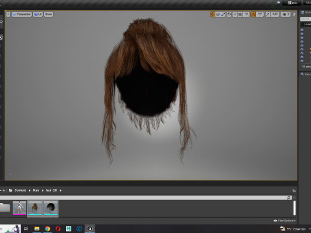The image size is (311, 233).
Task: Open the Perspective view mode menu
Action: click(21, 14)
